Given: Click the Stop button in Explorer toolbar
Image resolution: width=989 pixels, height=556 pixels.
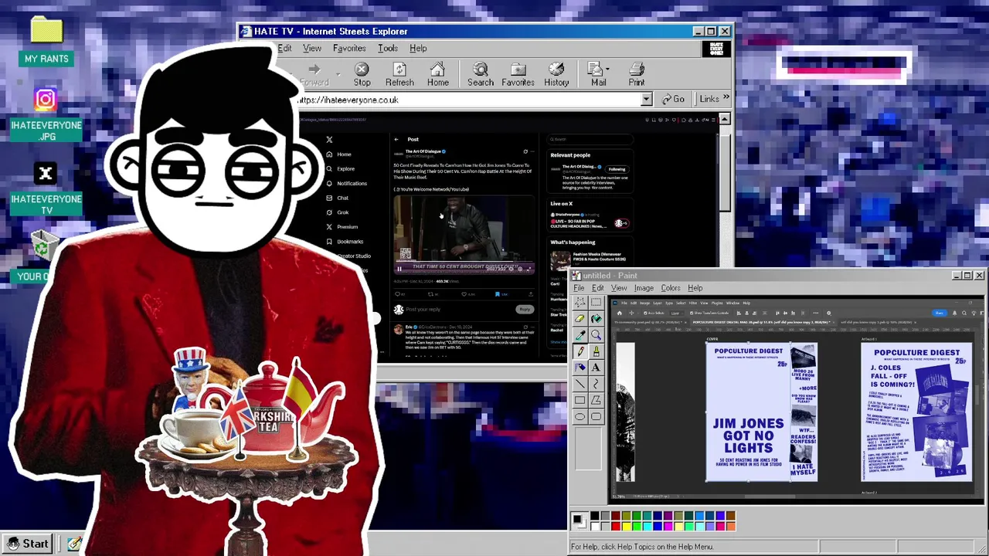Looking at the screenshot, I should (x=362, y=74).
